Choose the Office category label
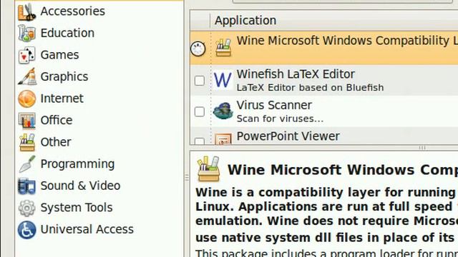This screenshot has width=458, height=257. (x=57, y=121)
